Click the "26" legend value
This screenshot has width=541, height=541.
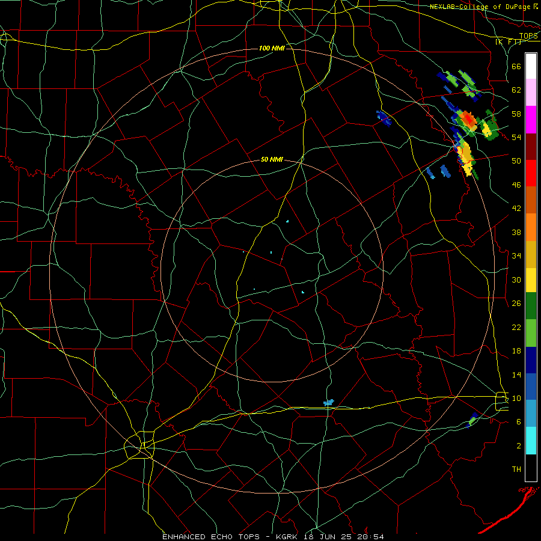[x=516, y=304]
